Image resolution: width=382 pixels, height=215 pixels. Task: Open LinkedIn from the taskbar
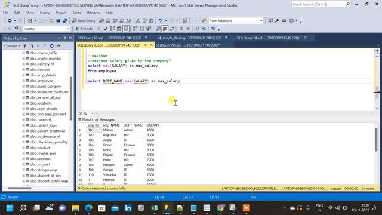pyautogui.click(x=128, y=208)
